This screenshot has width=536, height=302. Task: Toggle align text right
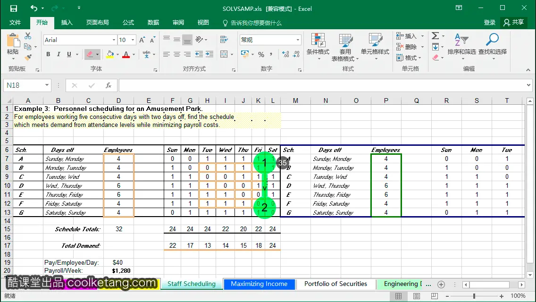click(x=187, y=54)
